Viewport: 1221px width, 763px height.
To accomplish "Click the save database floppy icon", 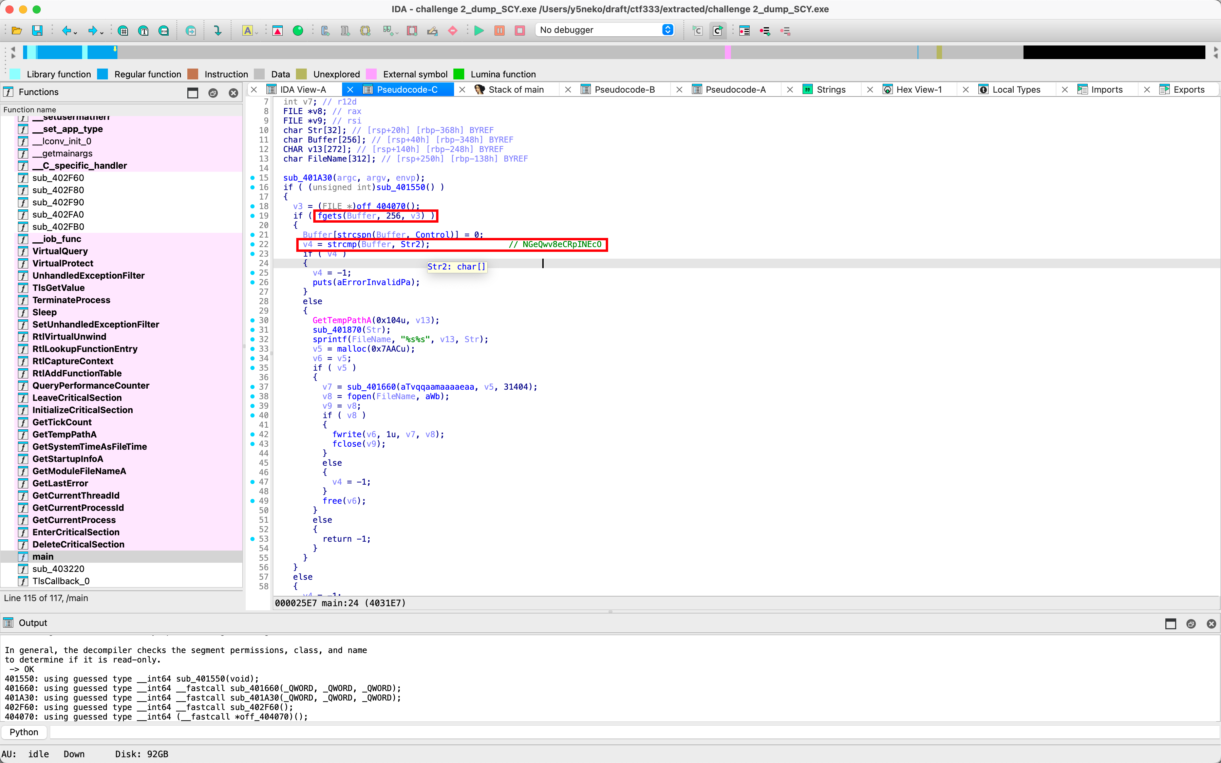I will (x=37, y=30).
